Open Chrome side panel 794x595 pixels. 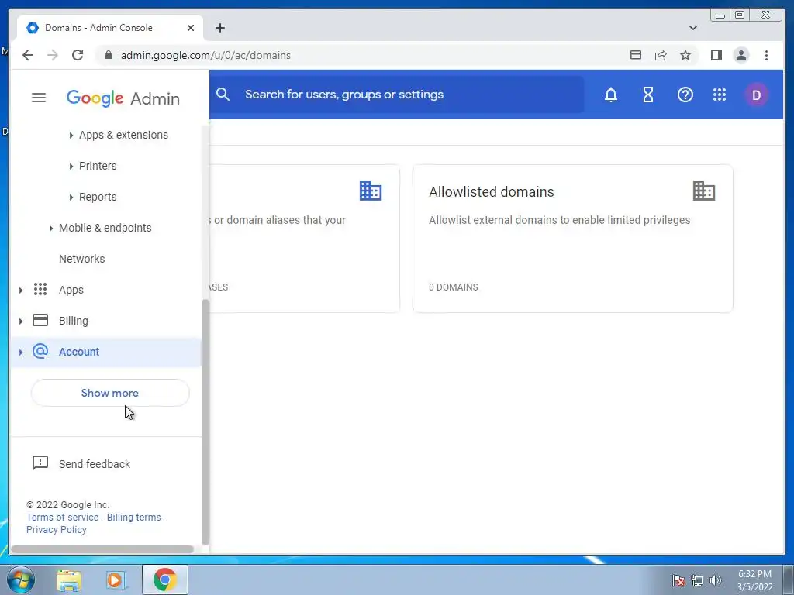point(716,55)
